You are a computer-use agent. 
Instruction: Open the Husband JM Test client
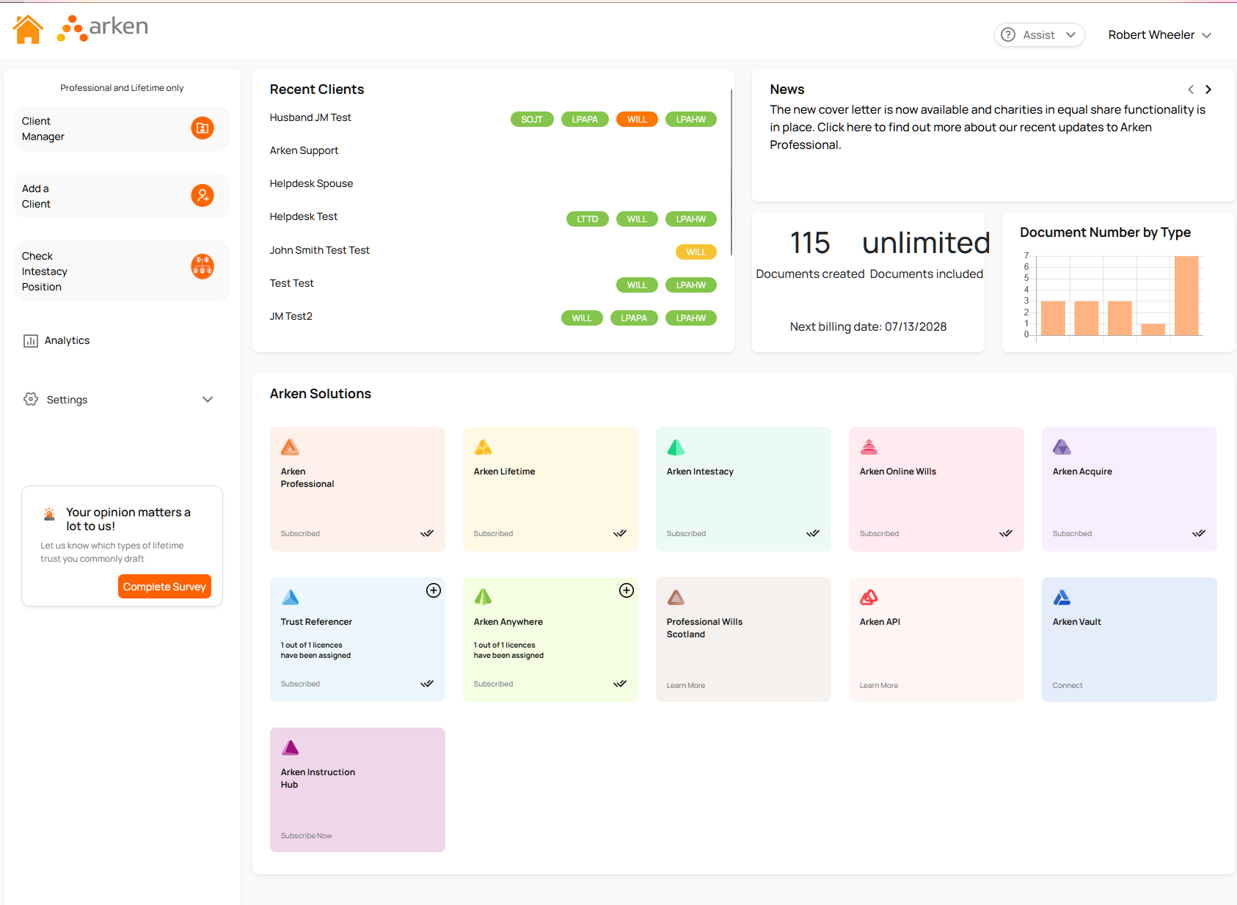(310, 117)
